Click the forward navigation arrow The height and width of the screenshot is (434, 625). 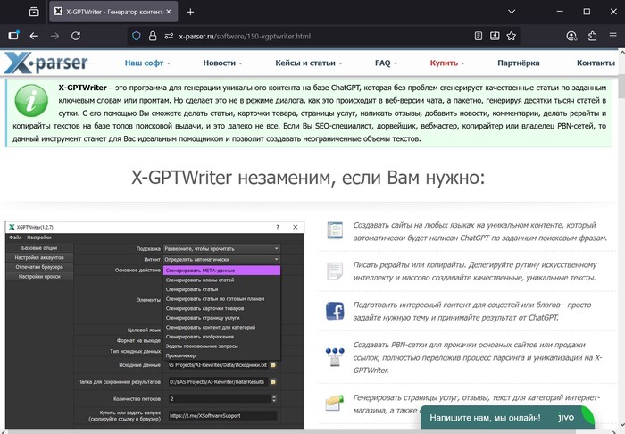click(x=55, y=36)
